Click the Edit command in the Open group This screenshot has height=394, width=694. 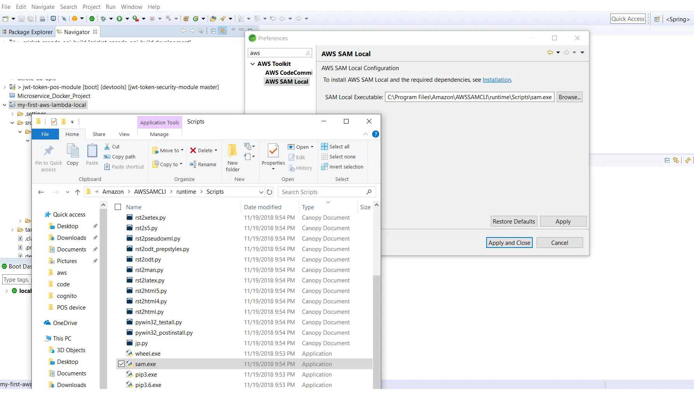point(297,157)
